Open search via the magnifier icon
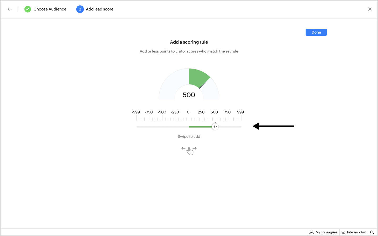Screen dimensions: 378x236 372,232
